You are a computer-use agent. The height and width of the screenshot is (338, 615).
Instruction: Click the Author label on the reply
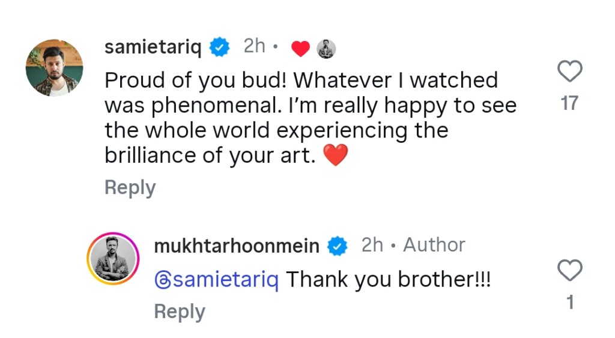click(x=434, y=245)
